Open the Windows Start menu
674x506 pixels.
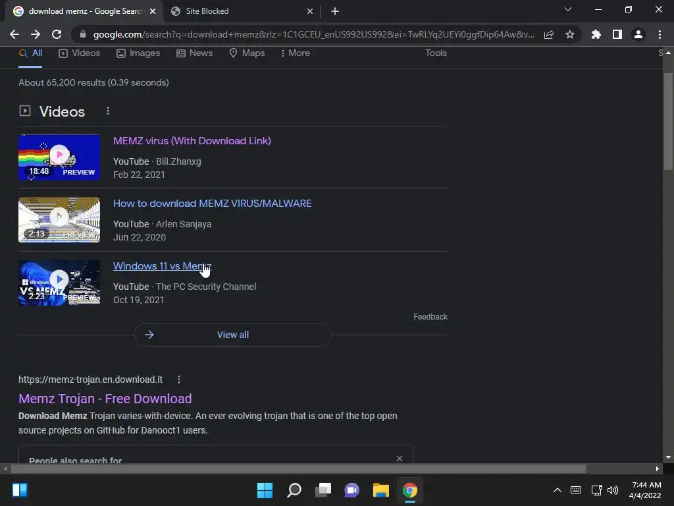pos(265,490)
